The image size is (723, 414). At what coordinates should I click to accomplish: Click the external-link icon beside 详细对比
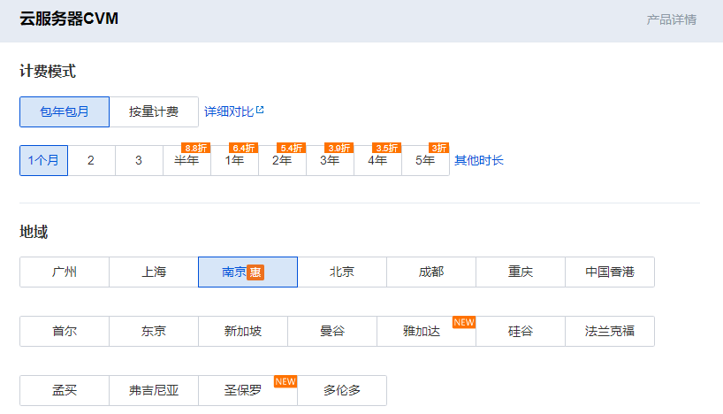coord(260,110)
